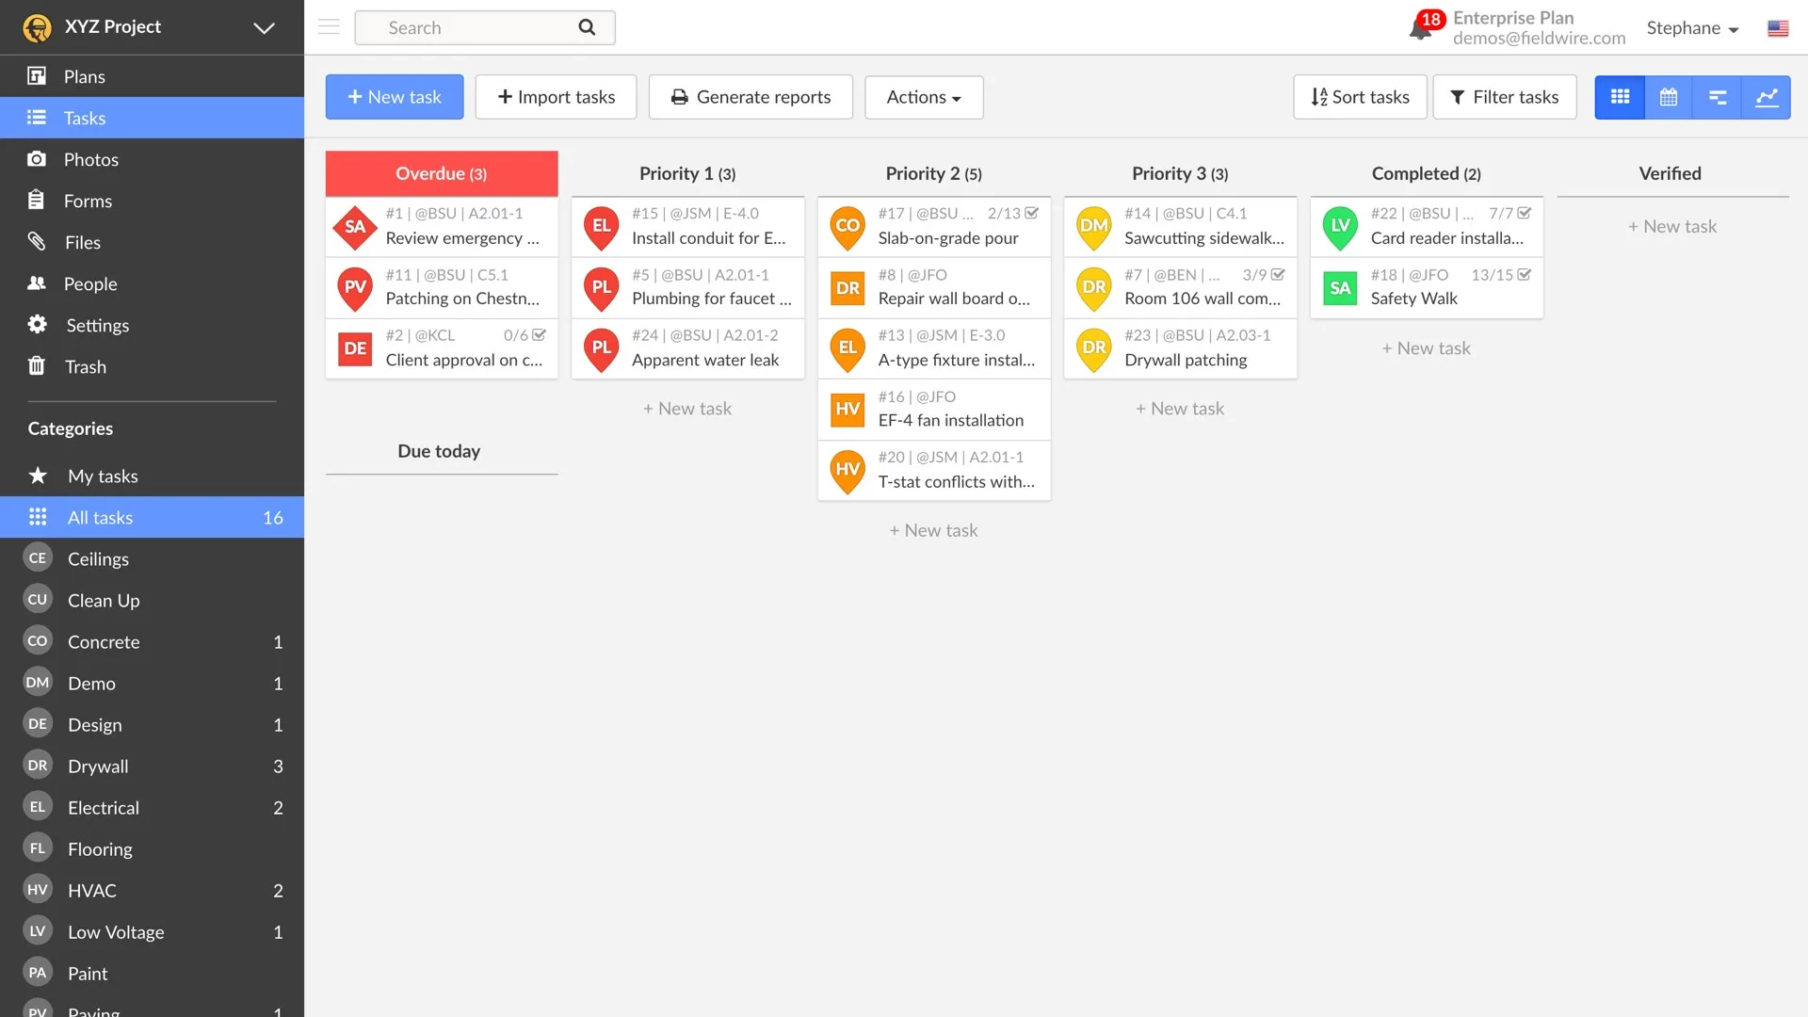
Task: Click Import tasks button
Action: 556,97
